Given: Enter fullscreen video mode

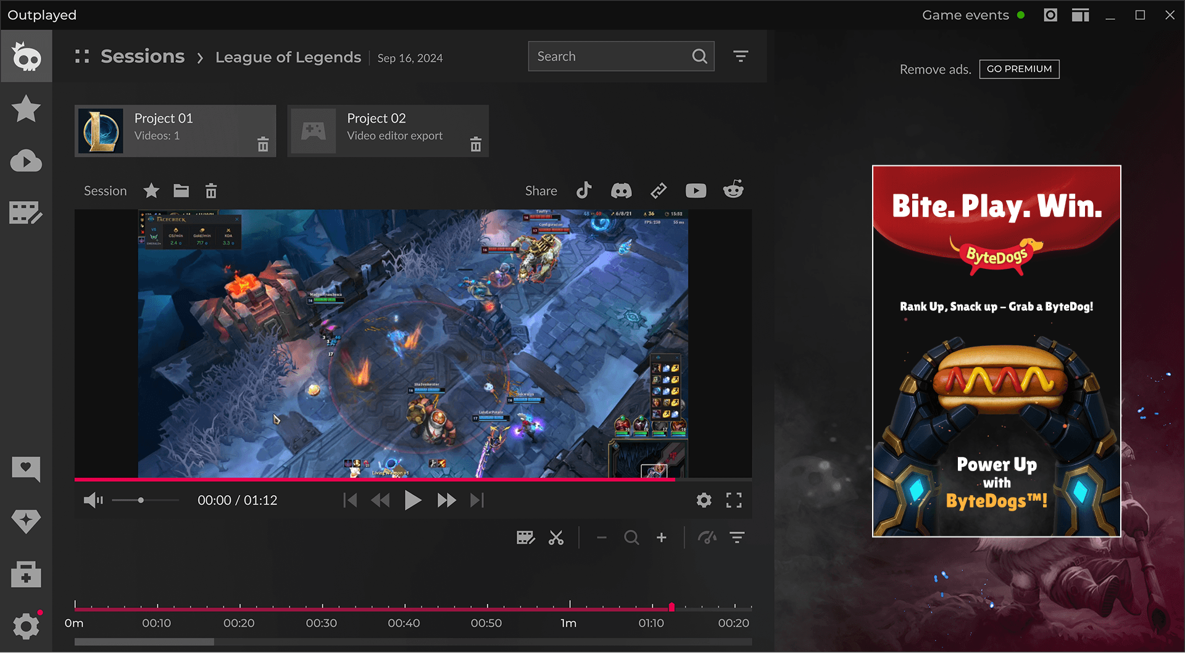Looking at the screenshot, I should (x=734, y=500).
